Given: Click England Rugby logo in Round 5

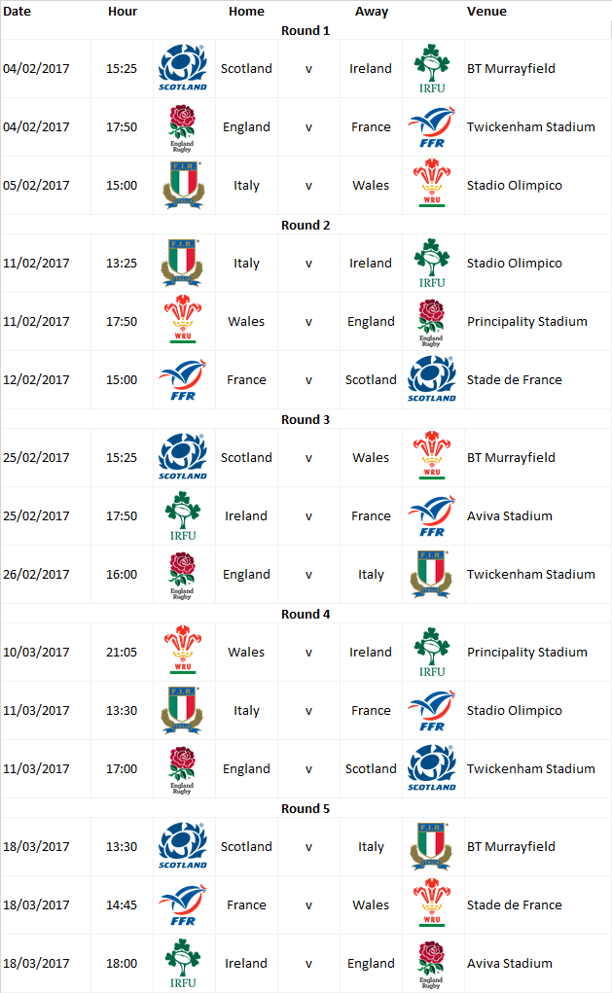Looking at the screenshot, I should click(x=432, y=964).
